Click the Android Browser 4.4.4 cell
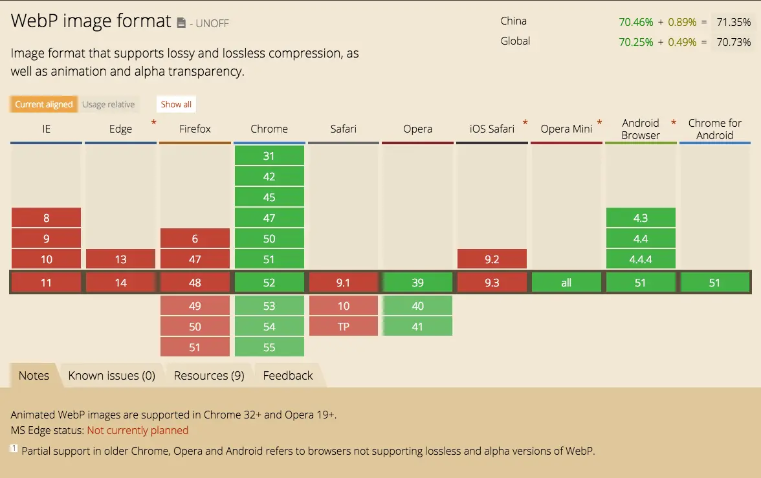The height and width of the screenshot is (478, 761). point(641,259)
